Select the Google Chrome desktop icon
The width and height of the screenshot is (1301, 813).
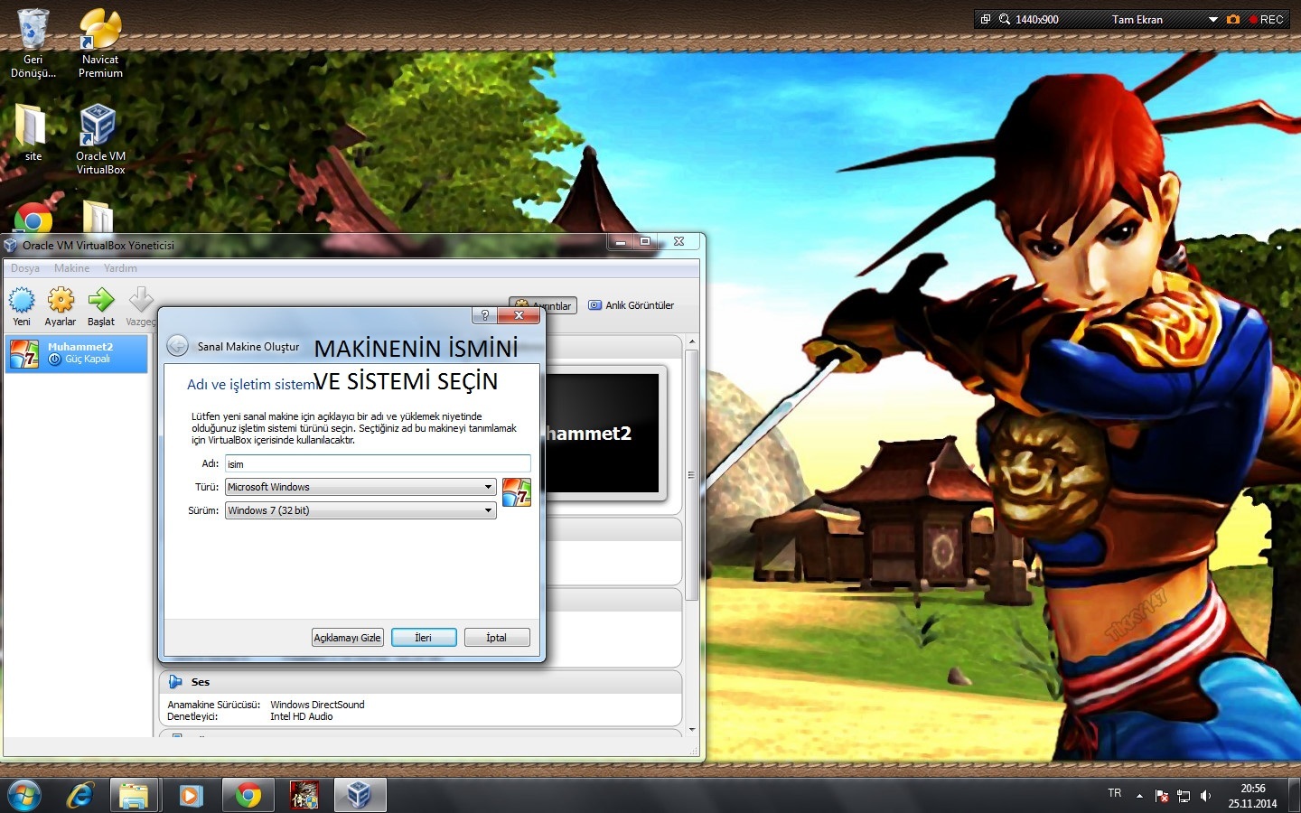(x=33, y=218)
